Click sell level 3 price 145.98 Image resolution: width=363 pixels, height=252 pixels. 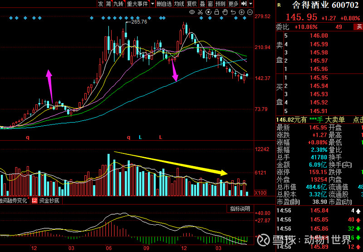pyautogui.click(x=319, y=52)
